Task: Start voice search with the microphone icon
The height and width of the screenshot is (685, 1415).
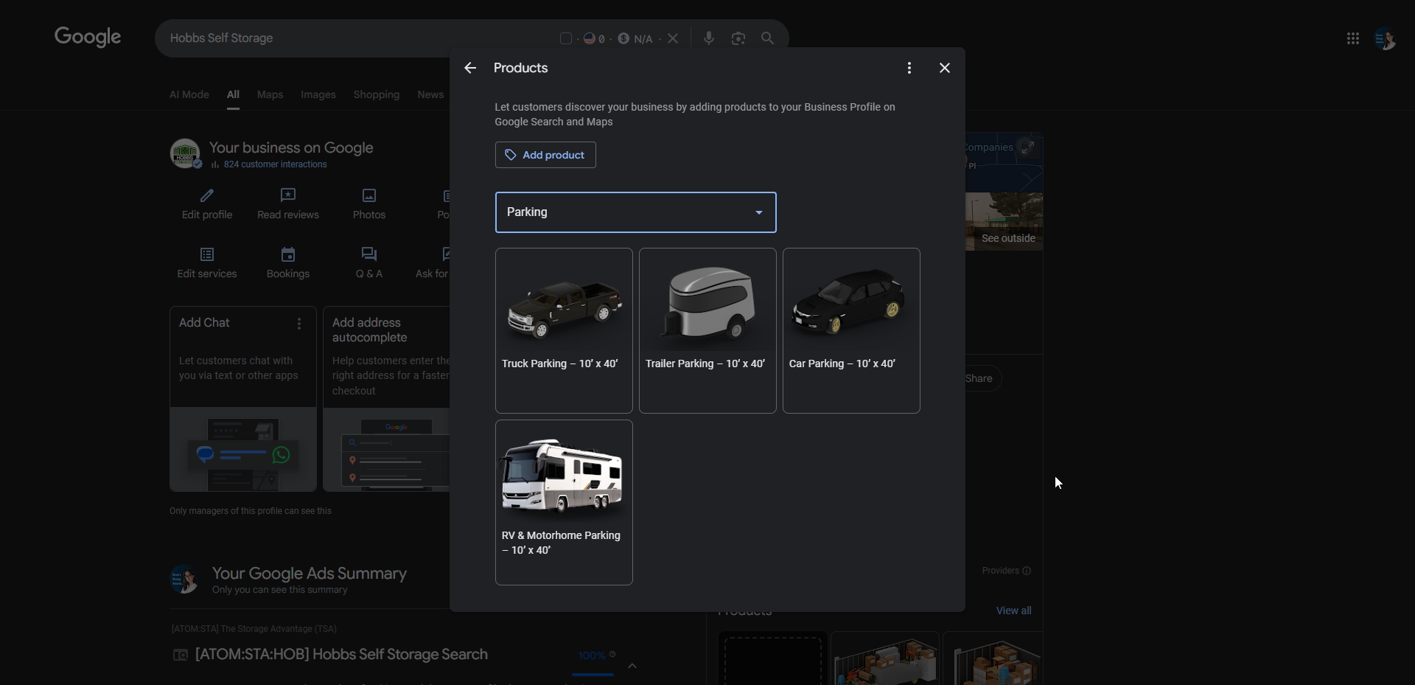Action: coord(709,38)
